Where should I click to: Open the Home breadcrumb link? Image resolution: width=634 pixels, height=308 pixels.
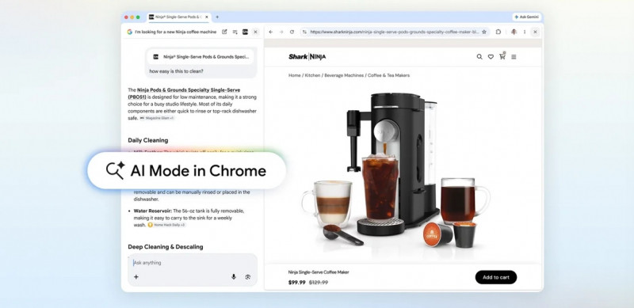[294, 75]
